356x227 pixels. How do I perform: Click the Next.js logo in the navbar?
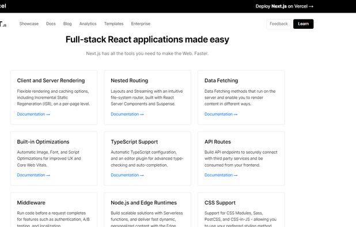click(3, 24)
